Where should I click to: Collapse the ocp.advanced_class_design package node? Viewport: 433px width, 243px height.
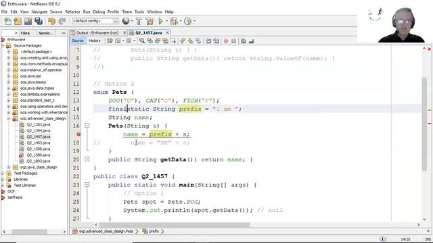pyautogui.click(x=9, y=119)
